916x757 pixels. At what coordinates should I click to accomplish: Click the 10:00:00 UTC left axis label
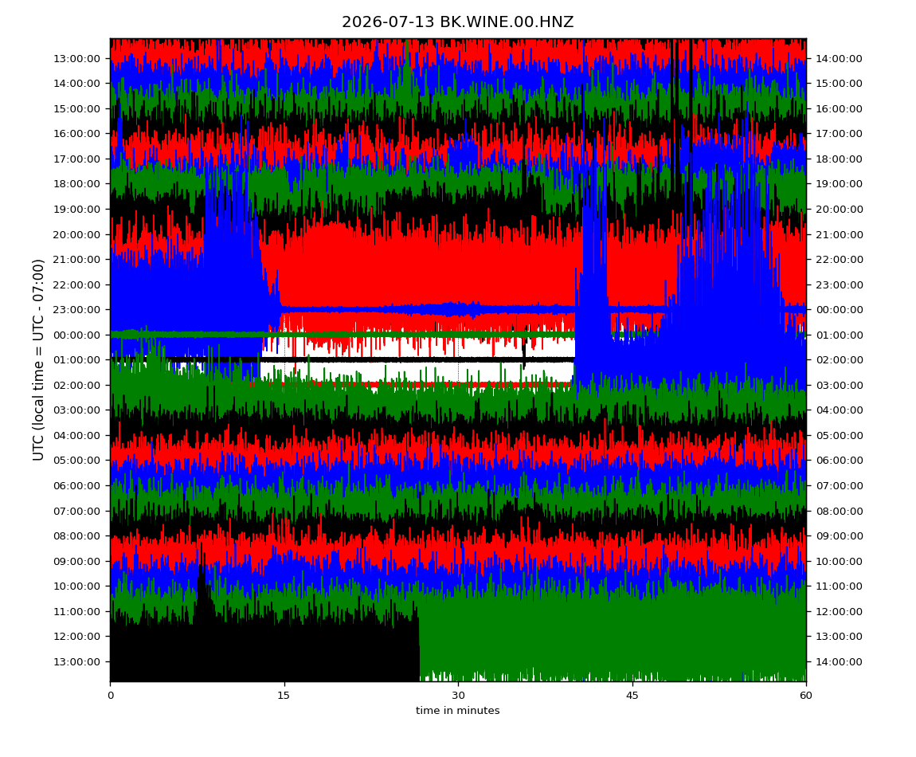(76, 586)
